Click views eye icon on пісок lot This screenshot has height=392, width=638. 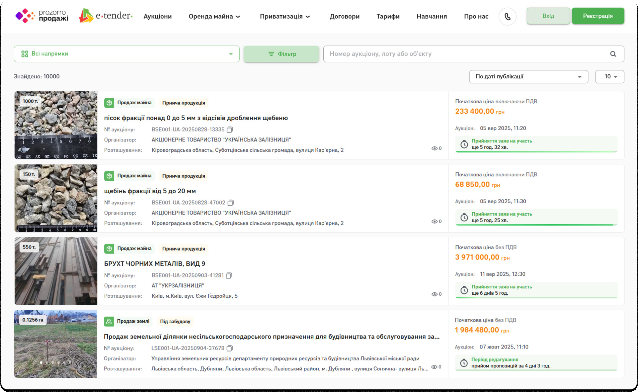tap(434, 148)
